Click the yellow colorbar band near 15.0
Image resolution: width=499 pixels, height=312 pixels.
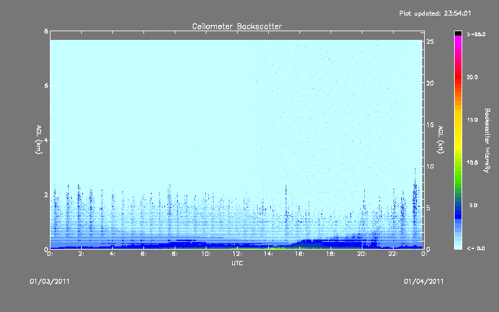(458, 120)
